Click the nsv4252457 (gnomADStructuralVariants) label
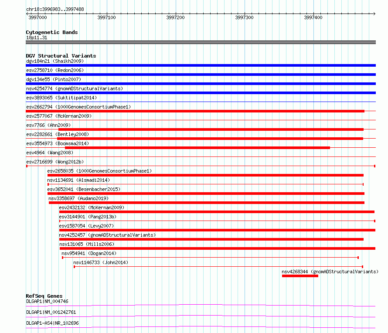 coord(107,235)
